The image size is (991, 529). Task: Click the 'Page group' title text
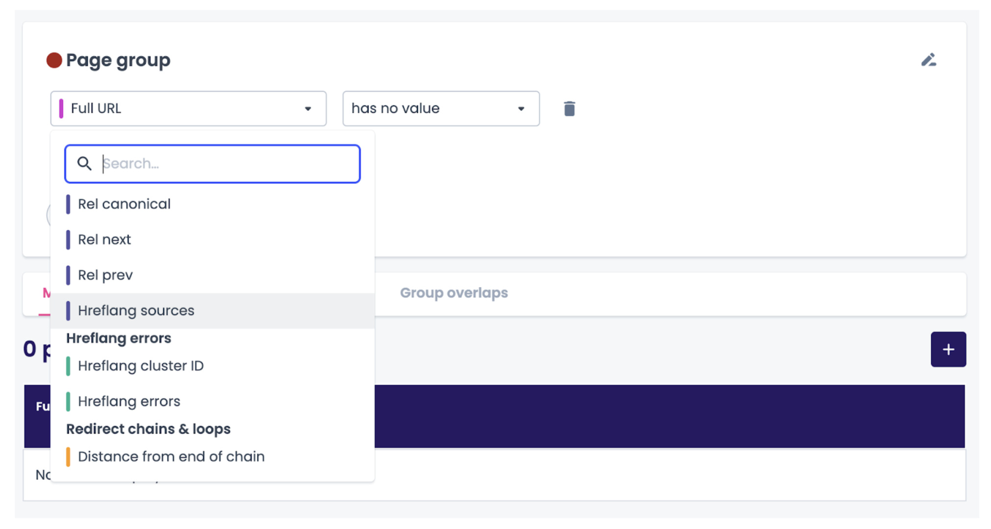(x=118, y=60)
